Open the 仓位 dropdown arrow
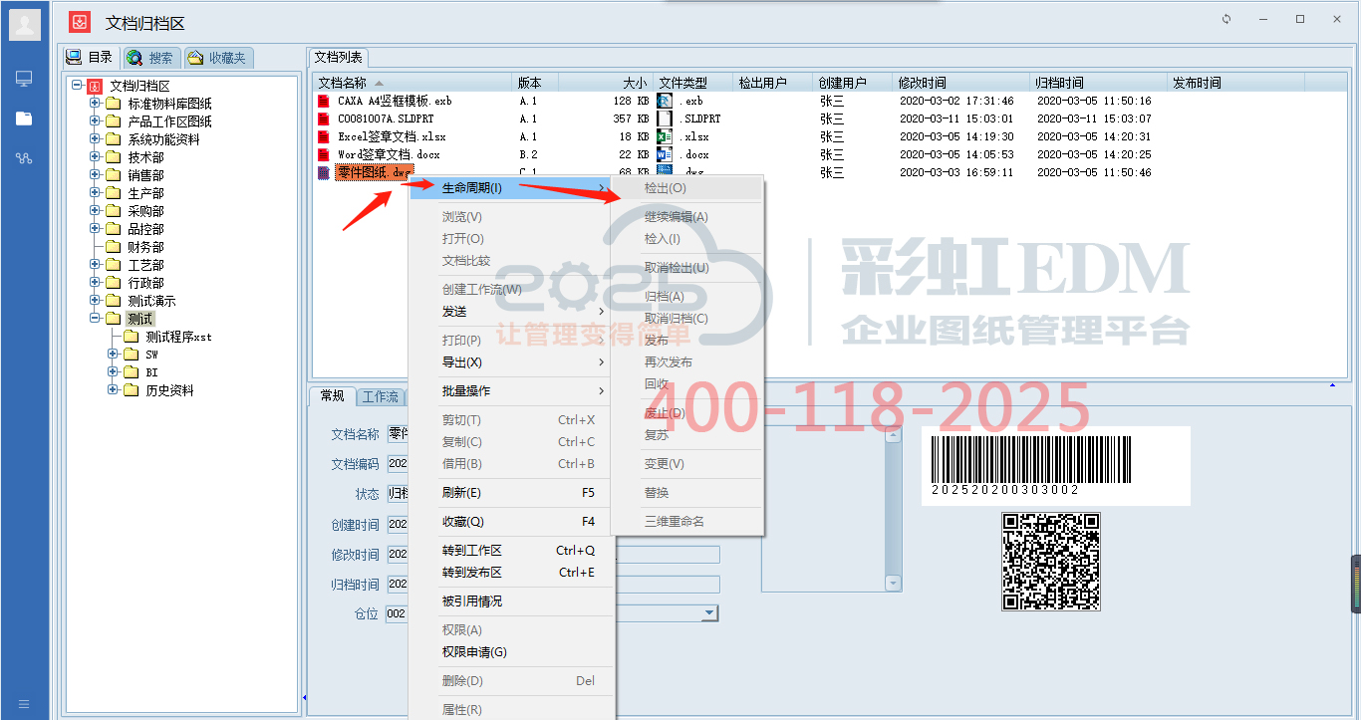Image resolution: width=1361 pixels, height=720 pixels. (709, 613)
